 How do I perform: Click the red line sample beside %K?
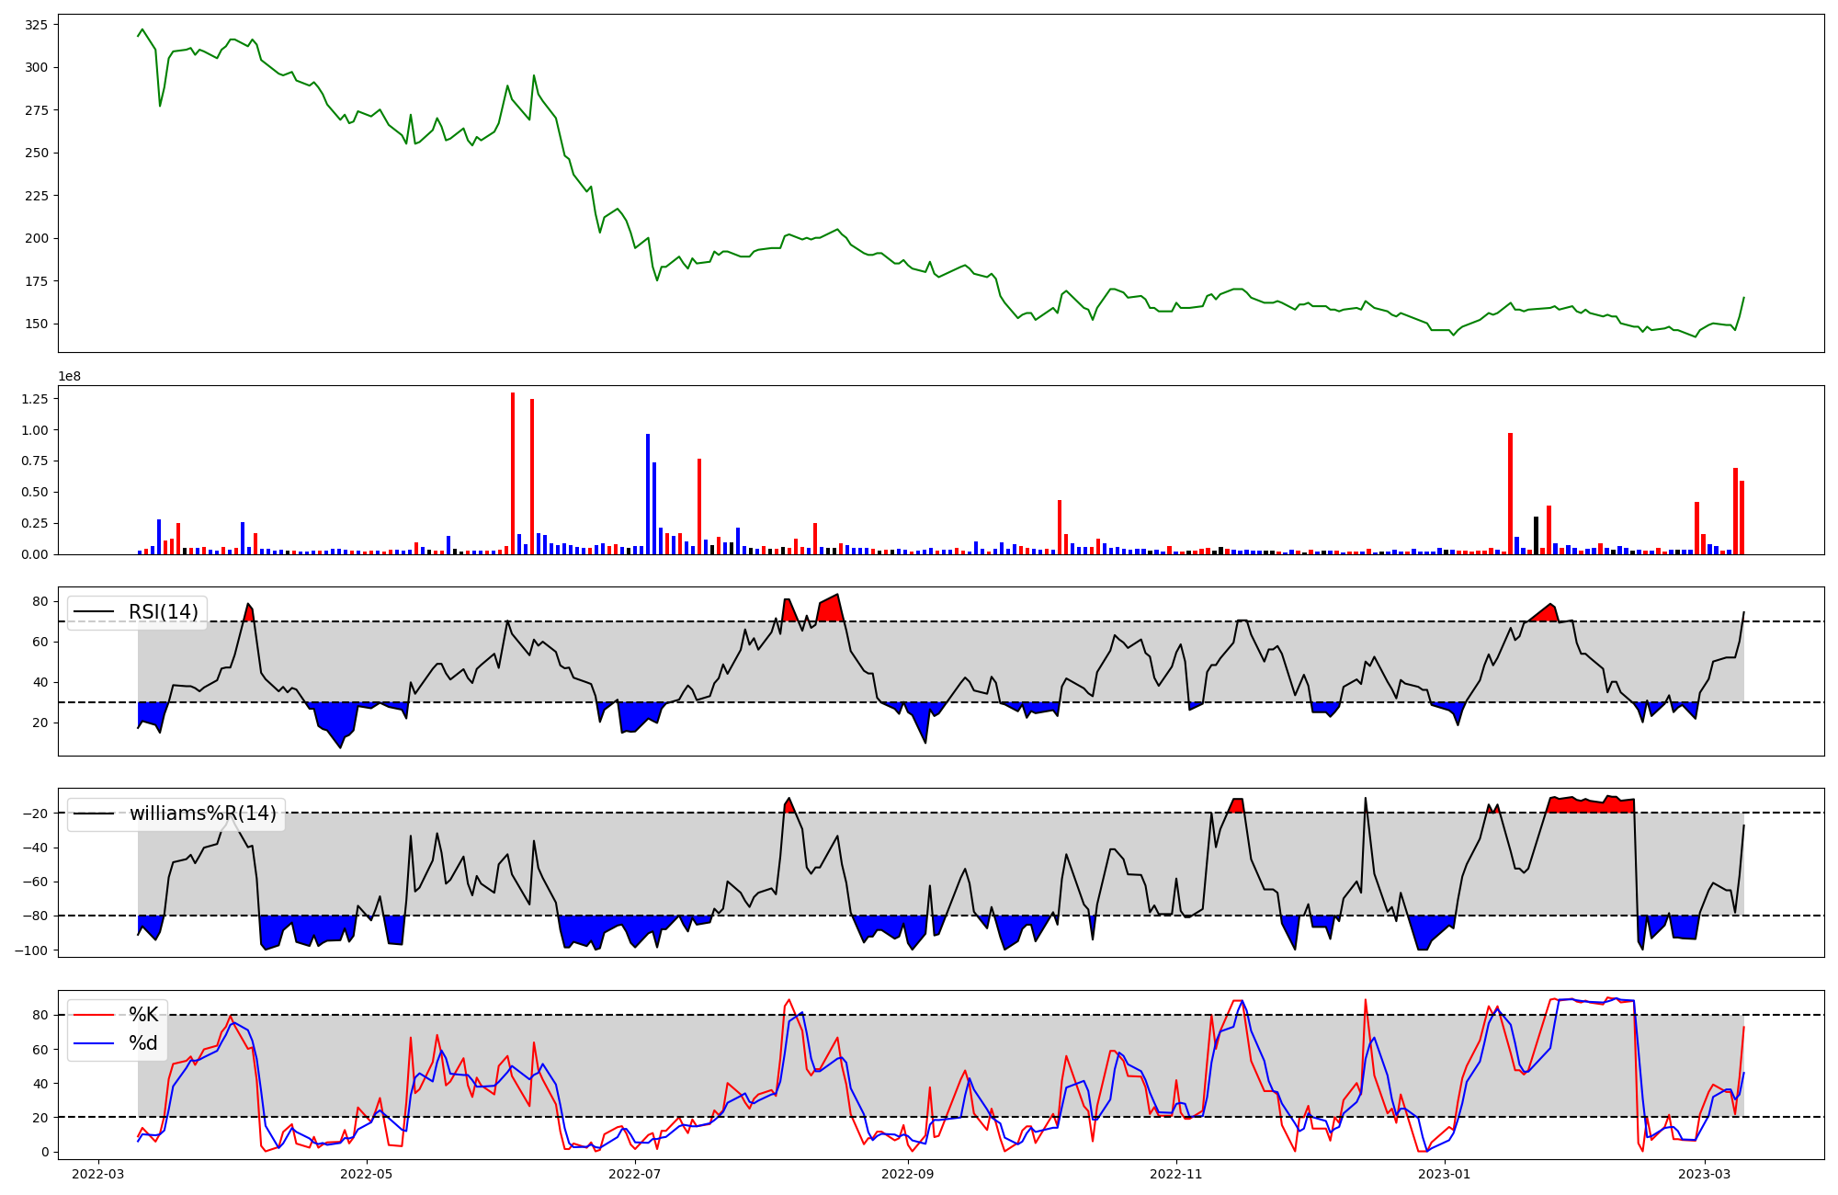[x=94, y=1015]
